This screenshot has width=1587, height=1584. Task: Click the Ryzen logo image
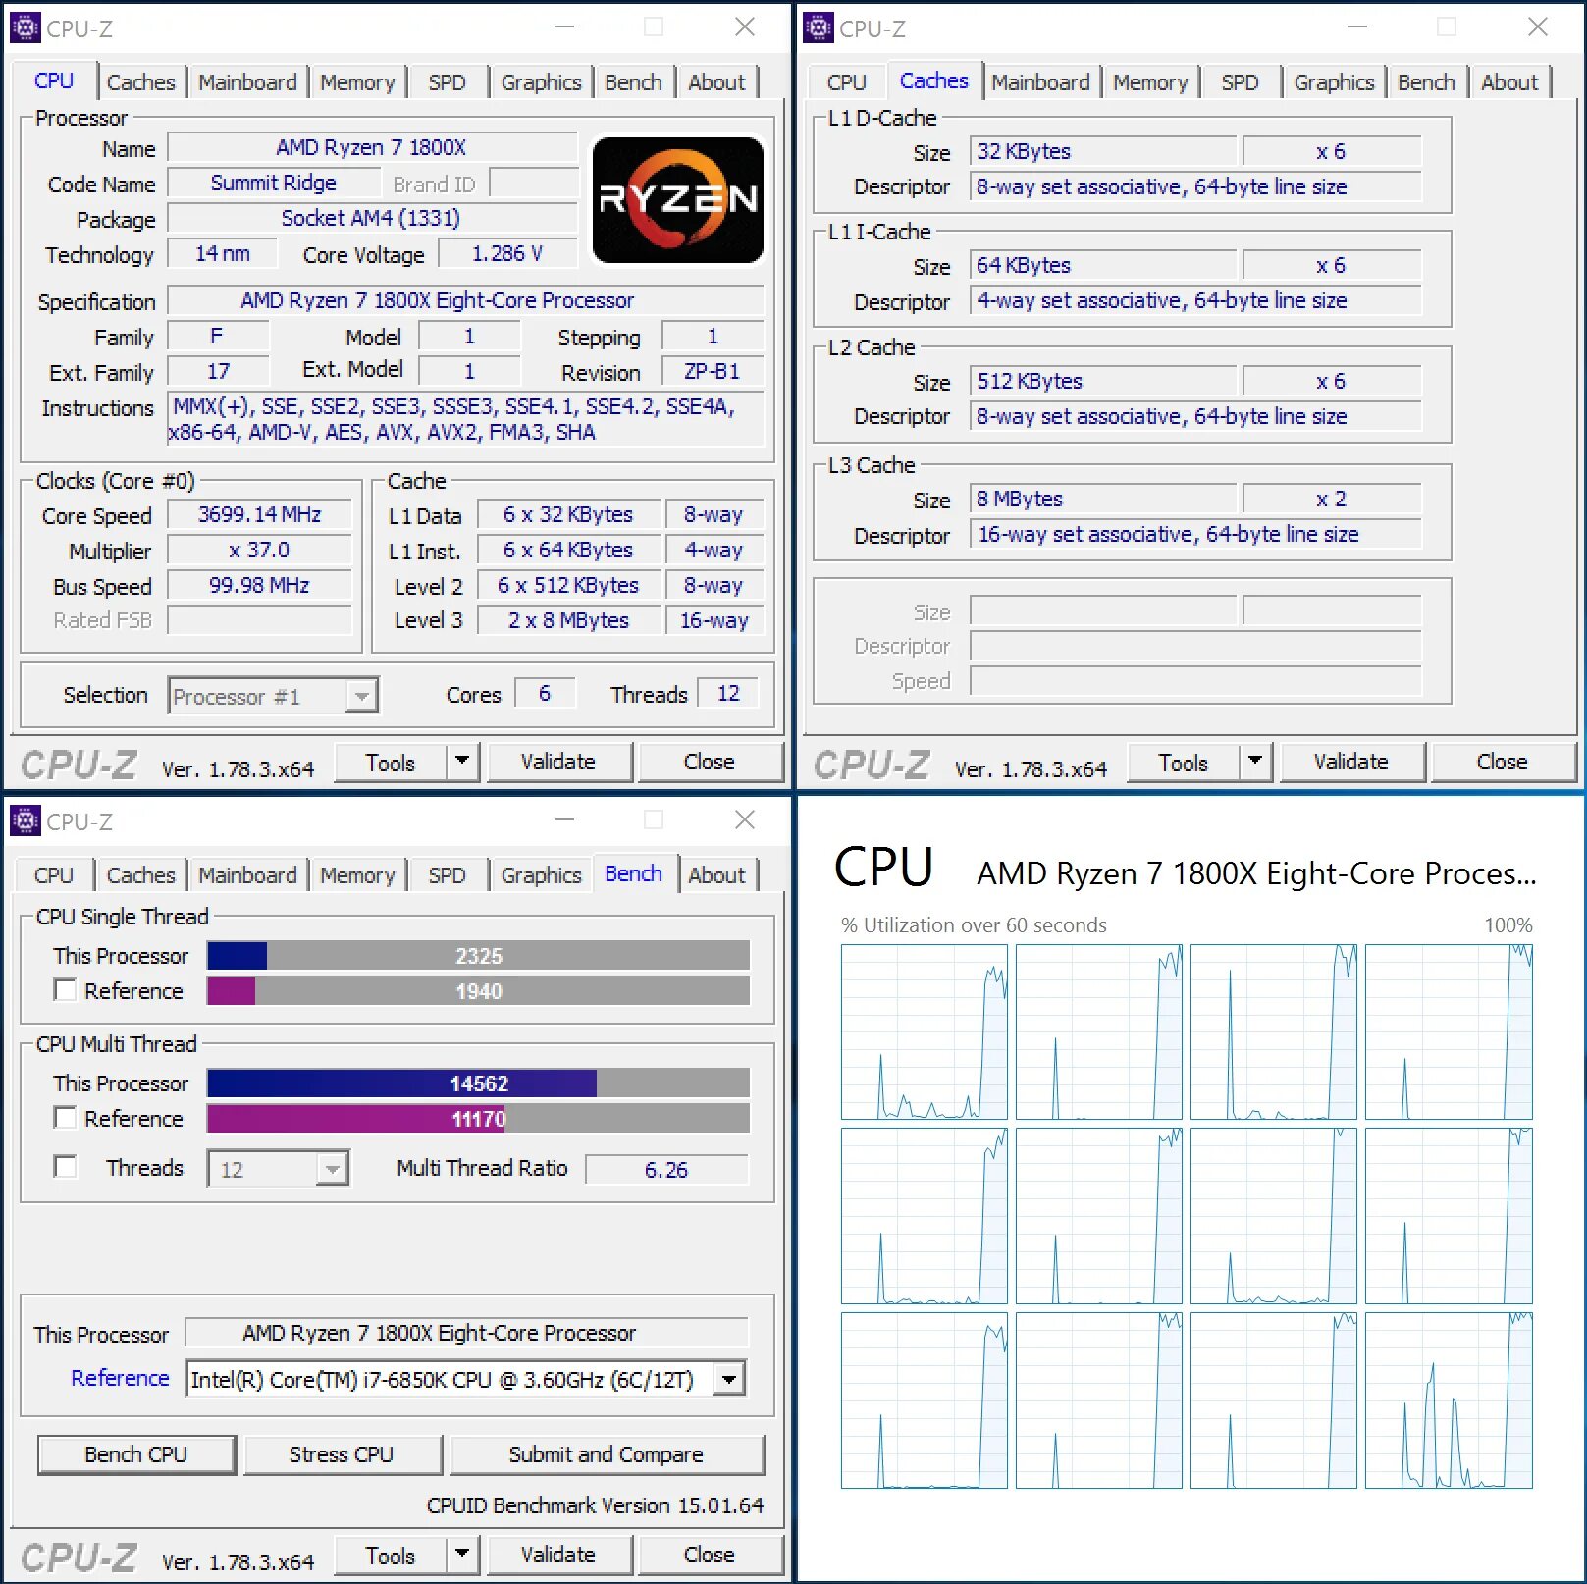678,200
